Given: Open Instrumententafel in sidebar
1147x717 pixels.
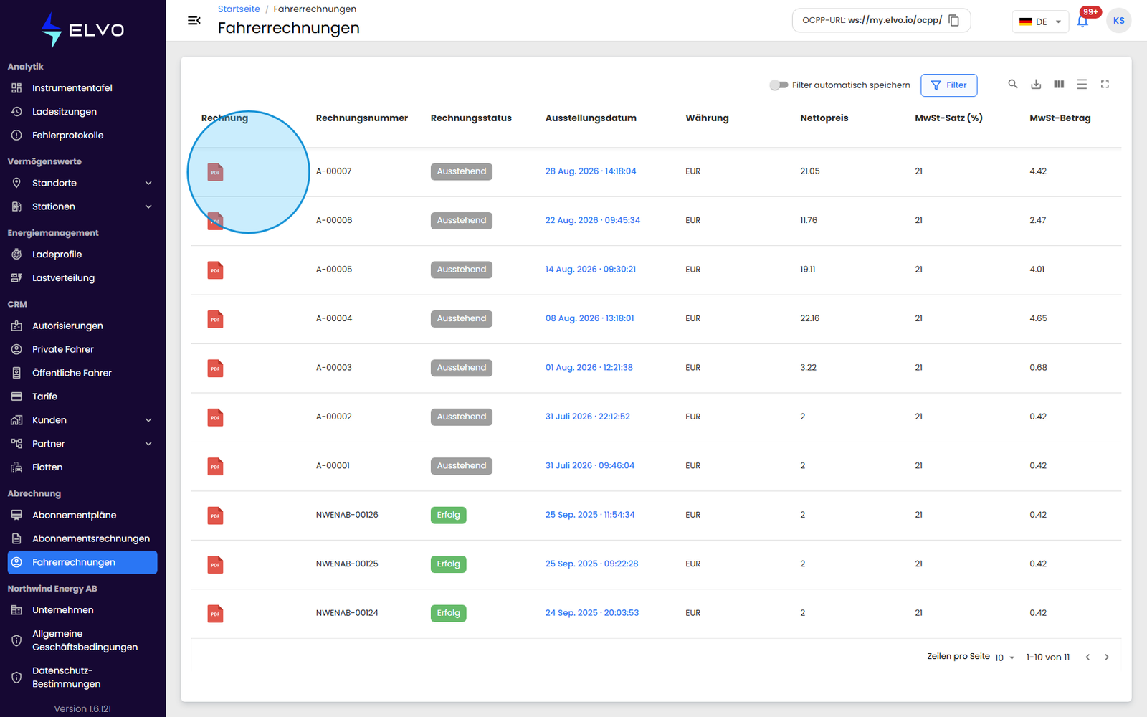Looking at the screenshot, I should 82,88.
